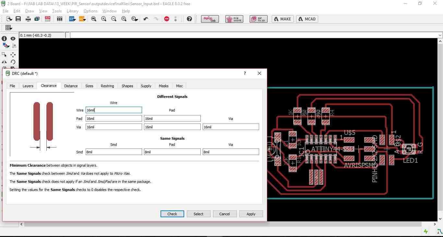Switch to the Supply tab
Screen dimensions: 443x237
coord(146,86)
